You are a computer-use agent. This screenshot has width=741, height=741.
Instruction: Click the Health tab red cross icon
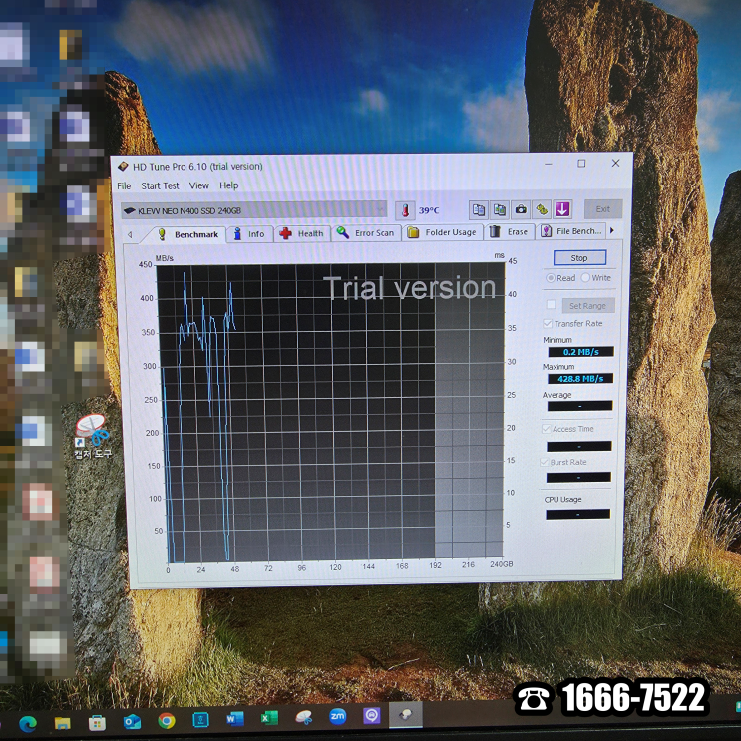pos(285,233)
